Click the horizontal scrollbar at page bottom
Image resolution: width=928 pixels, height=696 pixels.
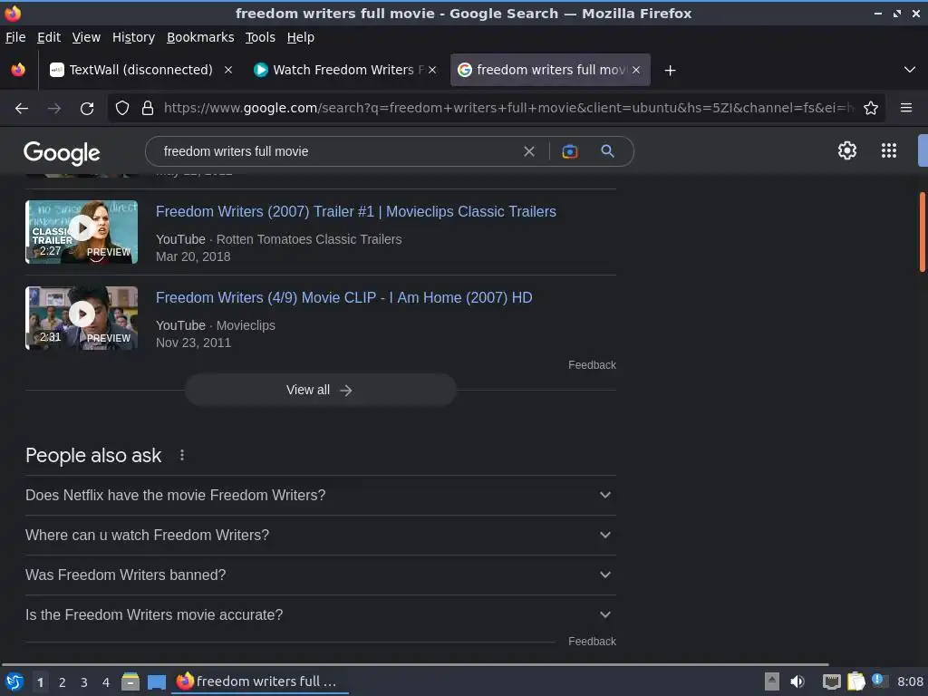pos(414,664)
